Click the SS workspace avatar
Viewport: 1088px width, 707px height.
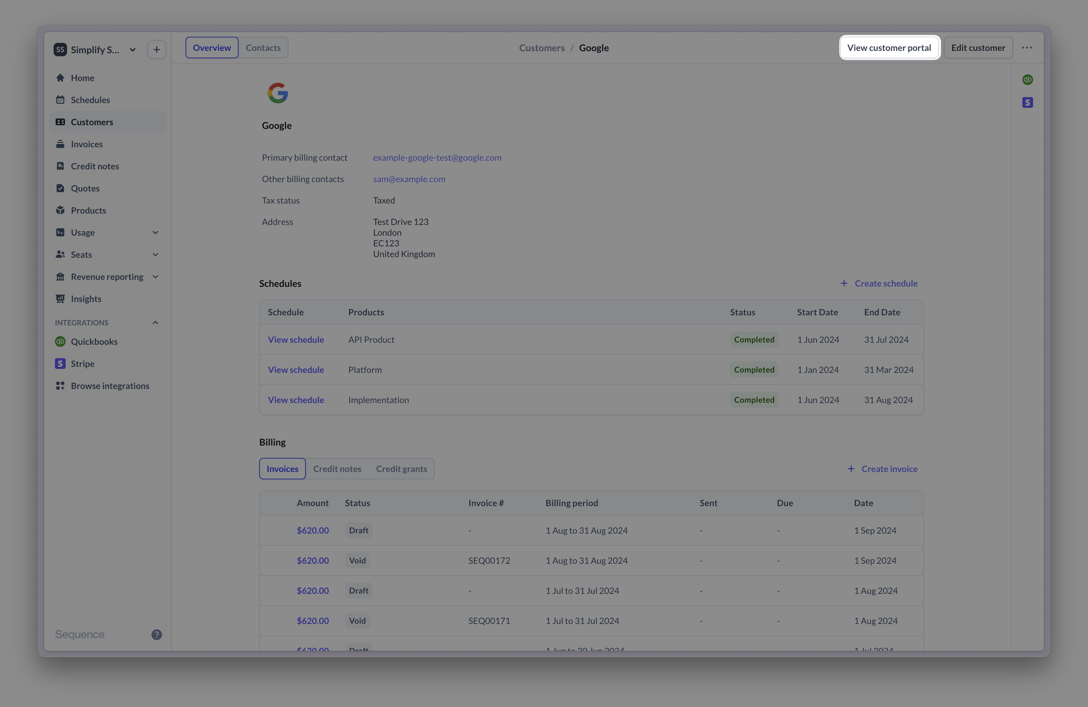click(x=60, y=49)
